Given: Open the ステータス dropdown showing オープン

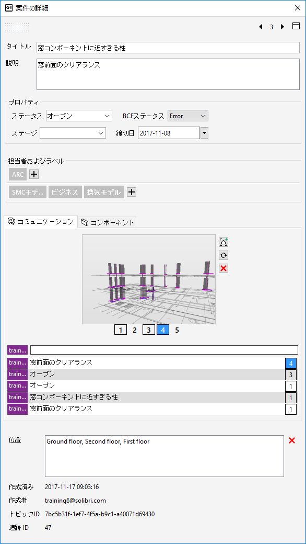Looking at the screenshot, I should [79, 116].
